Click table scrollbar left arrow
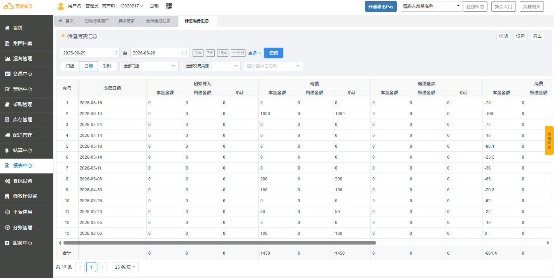This screenshot has height=278, width=554. click(x=60, y=243)
